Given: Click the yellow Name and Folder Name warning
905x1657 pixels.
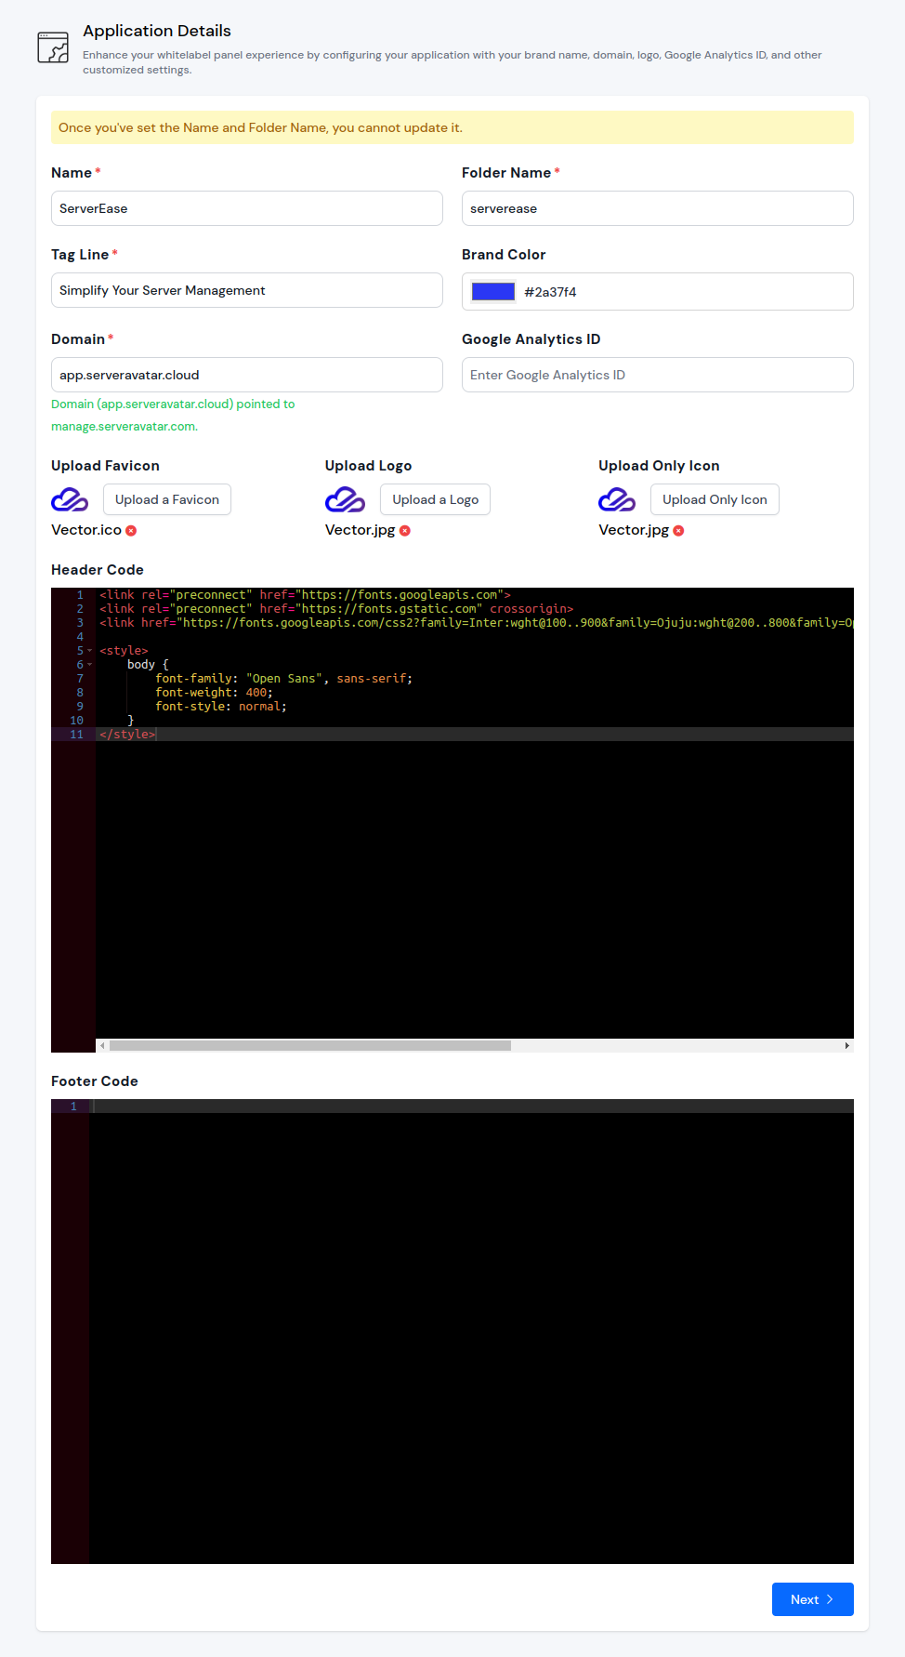Looking at the screenshot, I should 452,127.
